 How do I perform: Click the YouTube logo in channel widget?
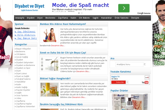tap(145, 82)
